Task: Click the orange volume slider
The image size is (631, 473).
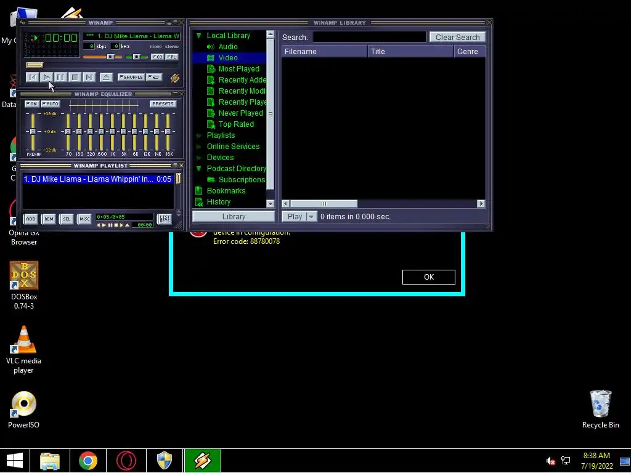Action: click(102, 57)
